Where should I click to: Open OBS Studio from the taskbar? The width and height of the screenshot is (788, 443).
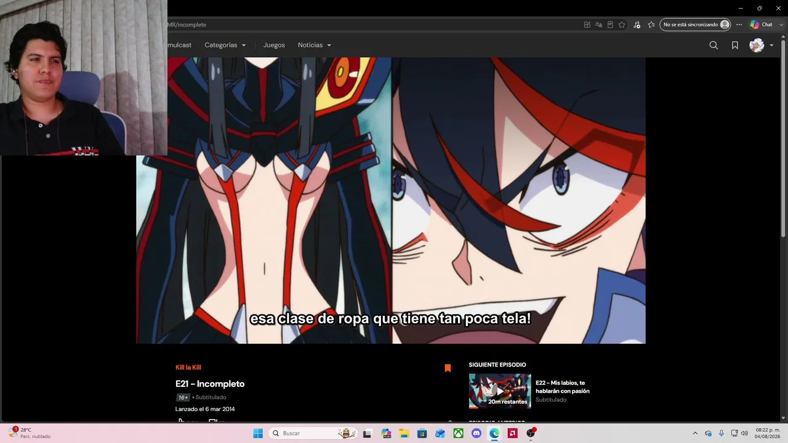[x=531, y=433]
